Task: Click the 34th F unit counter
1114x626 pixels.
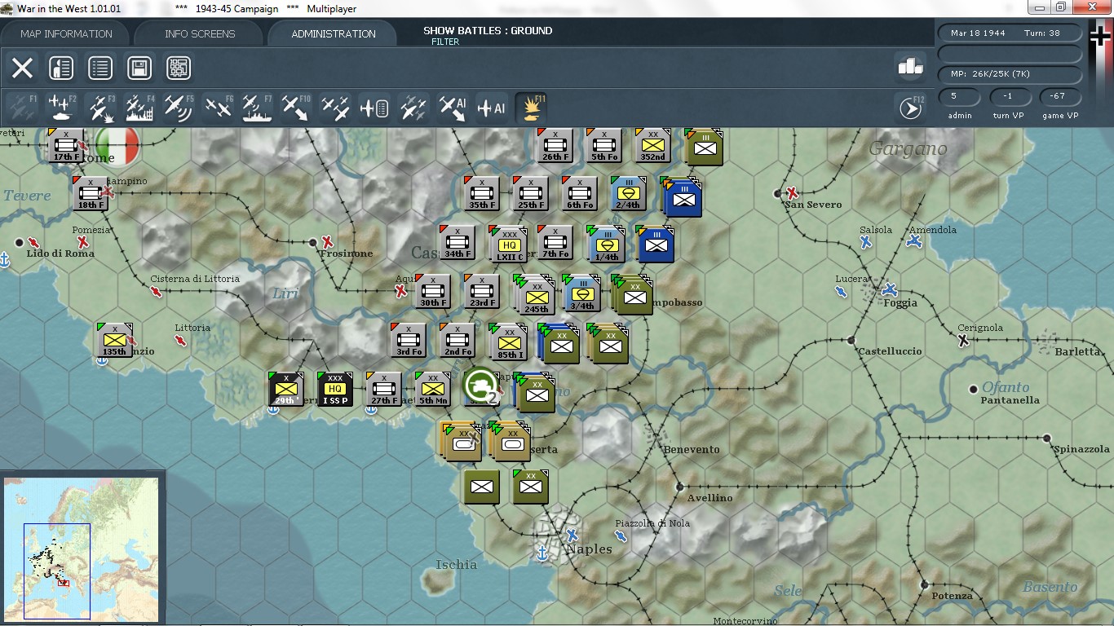Action: coord(458,243)
